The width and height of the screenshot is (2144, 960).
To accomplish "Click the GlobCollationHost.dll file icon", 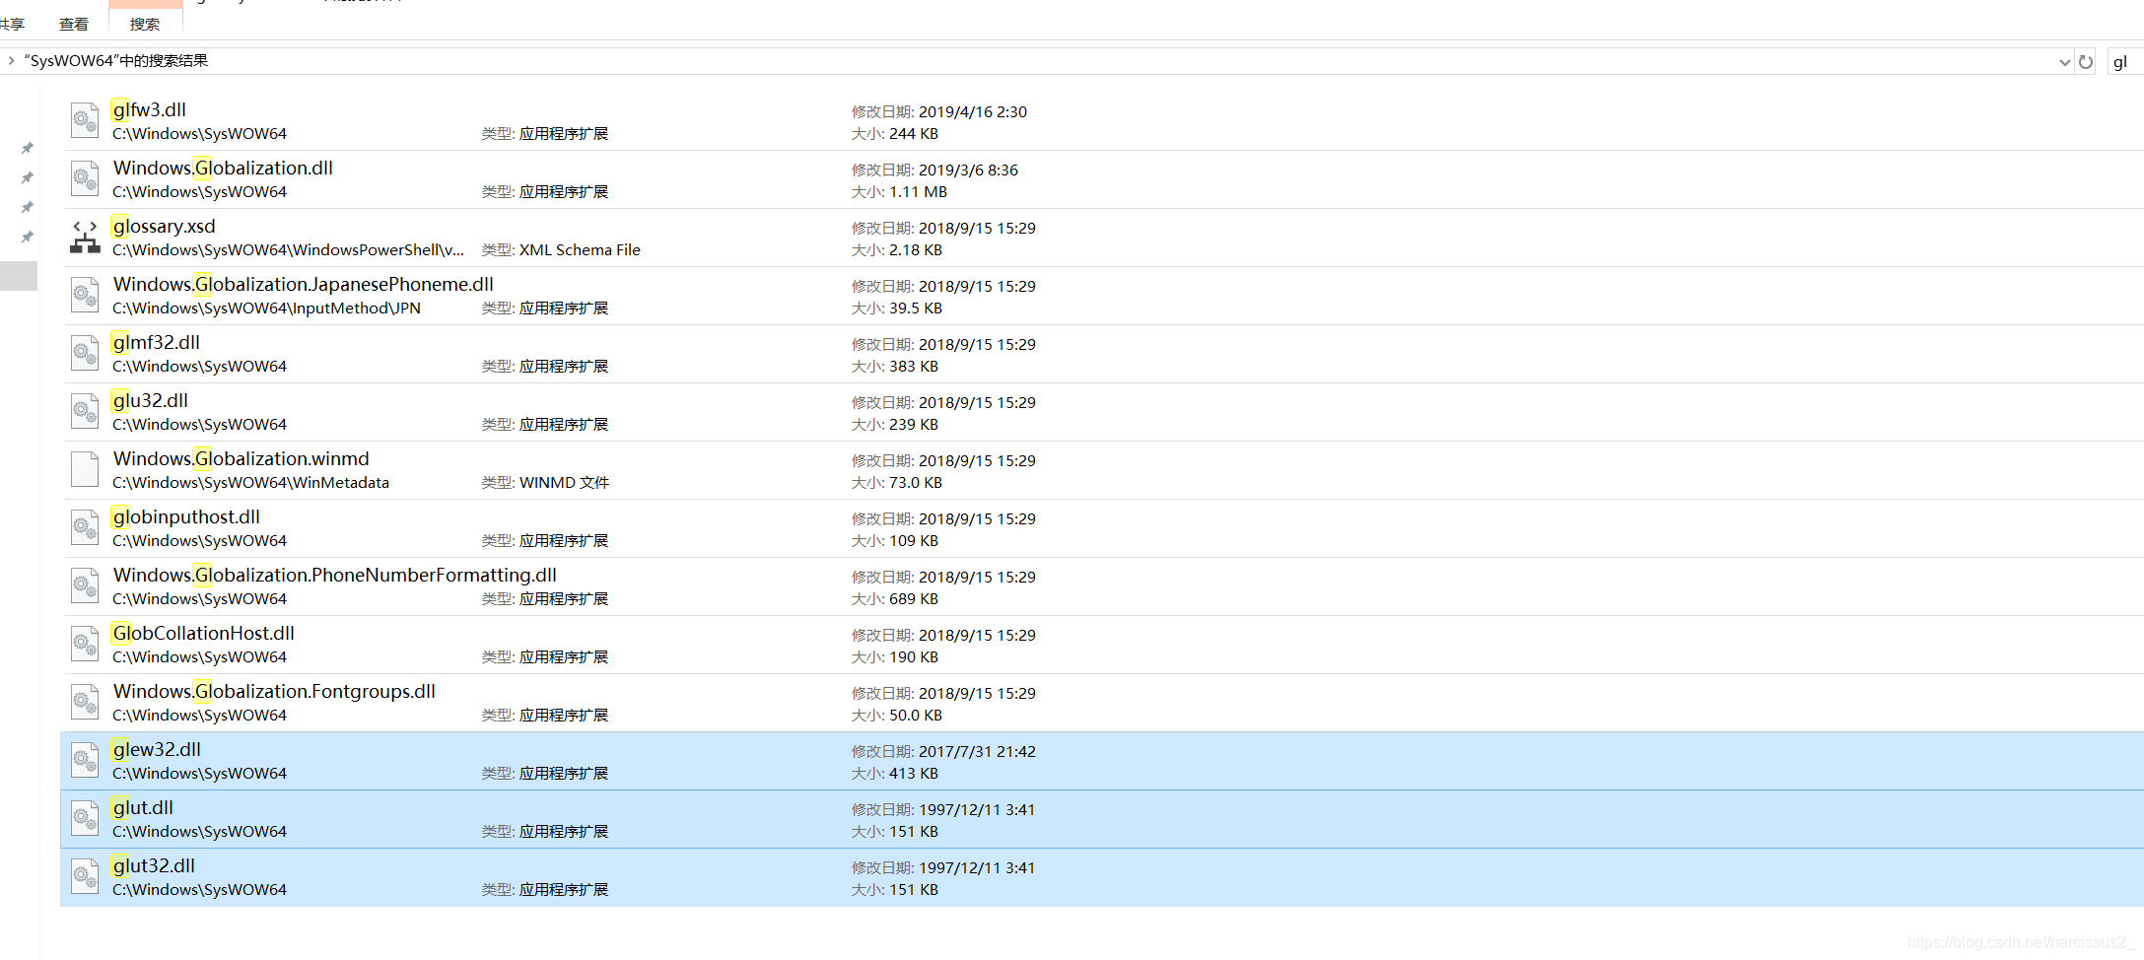I will click(x=85, y=644).
